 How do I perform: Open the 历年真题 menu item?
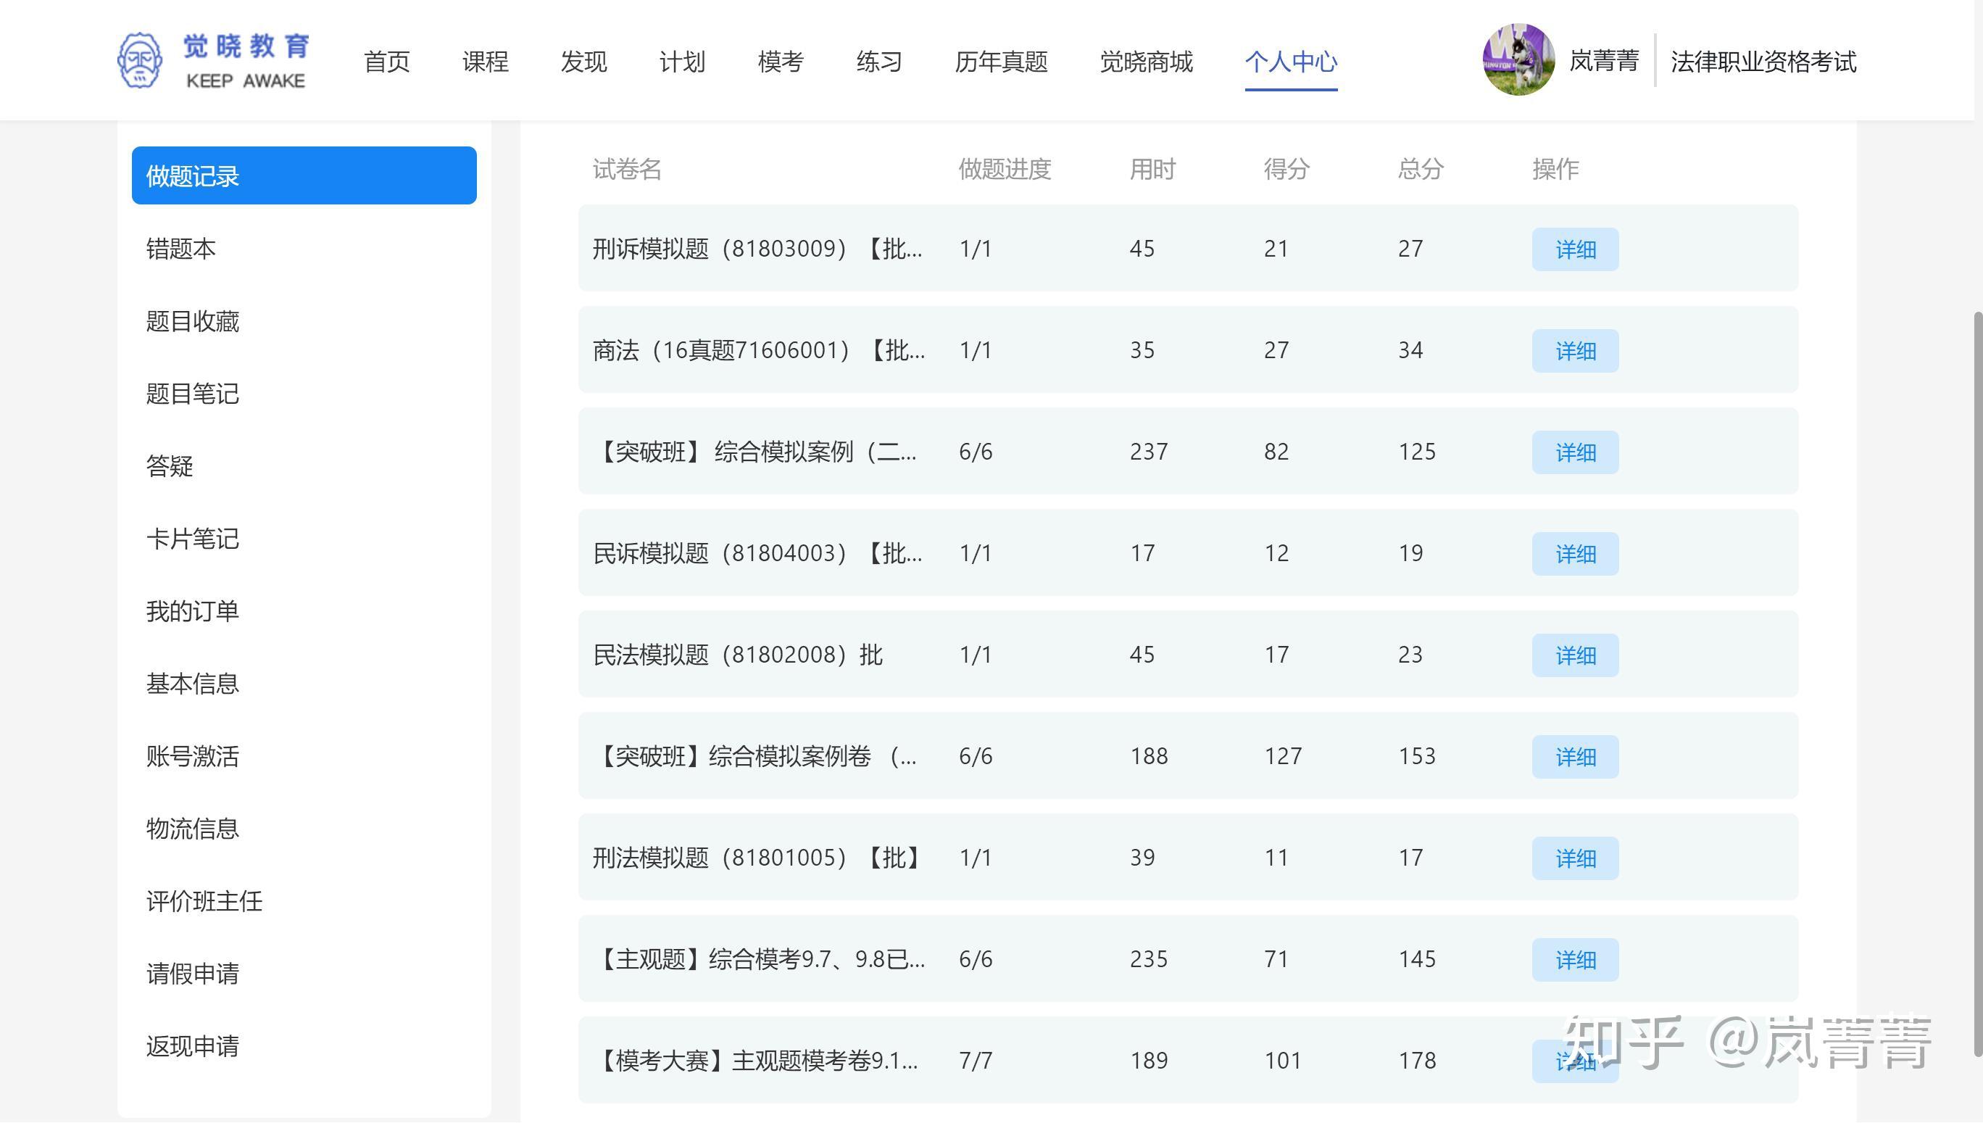[x=1001, y=62]
